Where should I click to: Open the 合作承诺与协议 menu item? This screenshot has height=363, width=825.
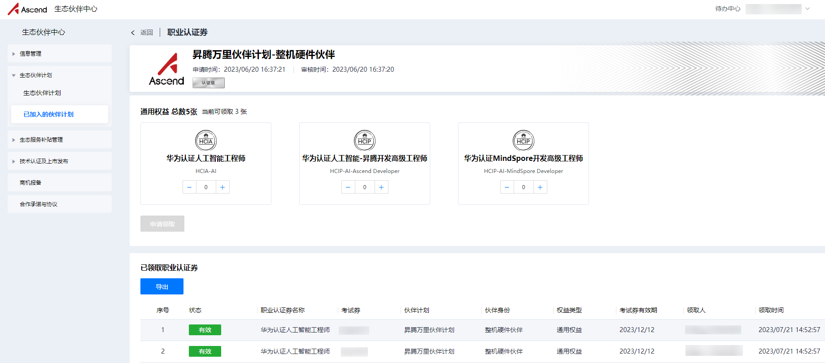60,204
